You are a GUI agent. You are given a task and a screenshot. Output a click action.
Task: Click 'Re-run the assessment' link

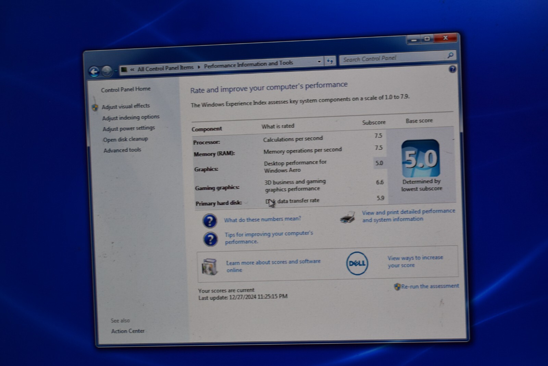tap(430, 286)
